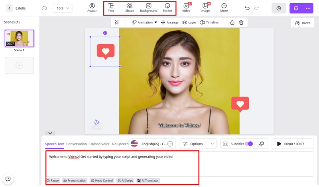Open the Avatar tool
This screenshot has height=187, width=319.
click(92, 8)
